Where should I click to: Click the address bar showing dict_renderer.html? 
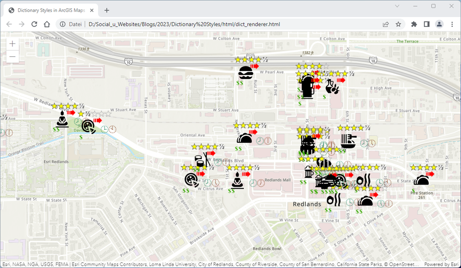[x=185, y=24]
